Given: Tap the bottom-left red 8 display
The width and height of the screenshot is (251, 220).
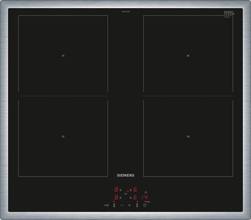Looking at the screenshot, I should [x=116, y=197].
